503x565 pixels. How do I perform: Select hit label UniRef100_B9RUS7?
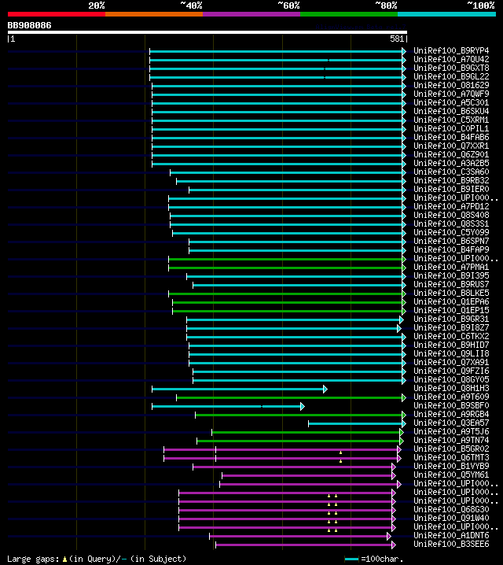451,284
